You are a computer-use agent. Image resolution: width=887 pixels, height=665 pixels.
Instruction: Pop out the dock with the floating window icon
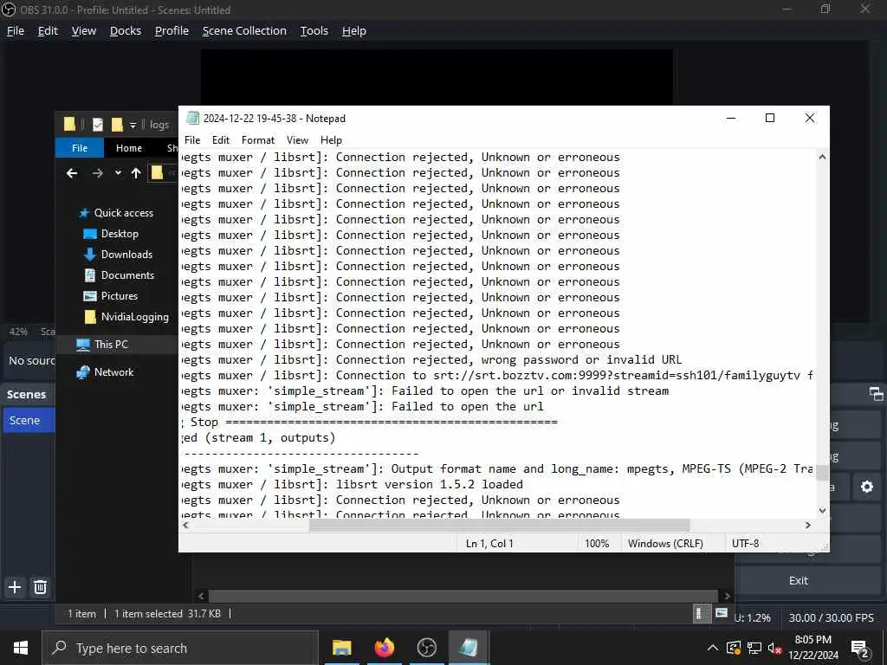pos(877,394)
